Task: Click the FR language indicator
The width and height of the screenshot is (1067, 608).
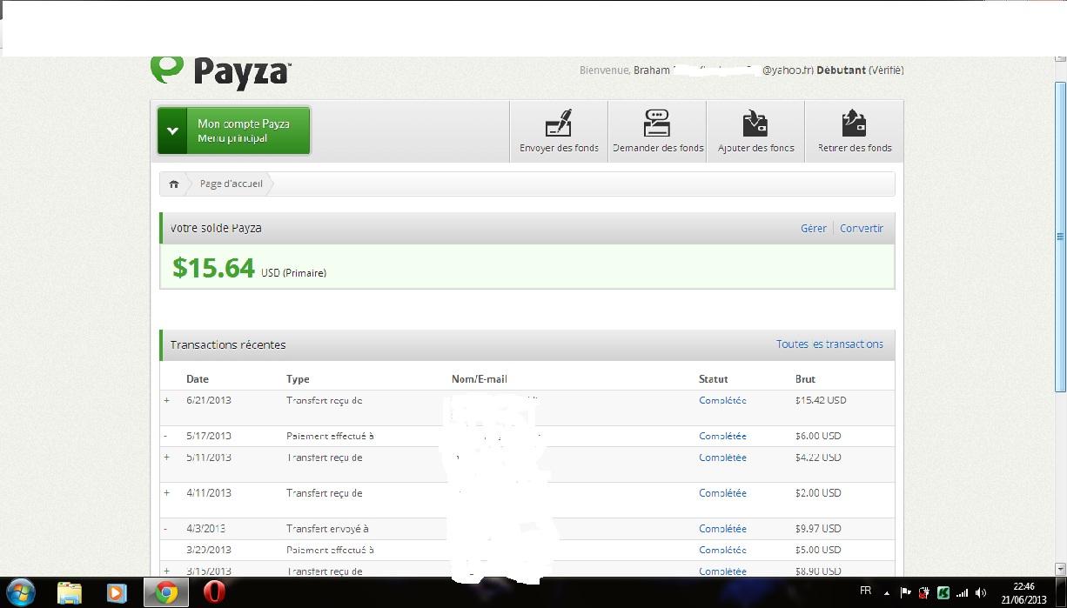Action: (x=865, y=591)
